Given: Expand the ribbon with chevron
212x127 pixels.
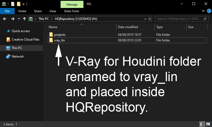Looking at the screenshot, I should click(203, 11).
